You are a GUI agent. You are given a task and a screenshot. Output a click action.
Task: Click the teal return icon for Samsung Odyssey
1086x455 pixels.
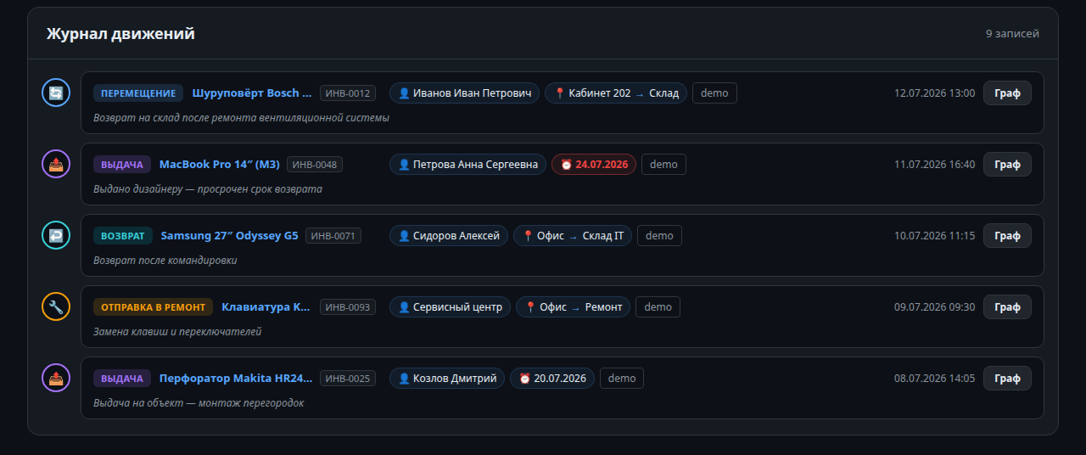point(56,235)
